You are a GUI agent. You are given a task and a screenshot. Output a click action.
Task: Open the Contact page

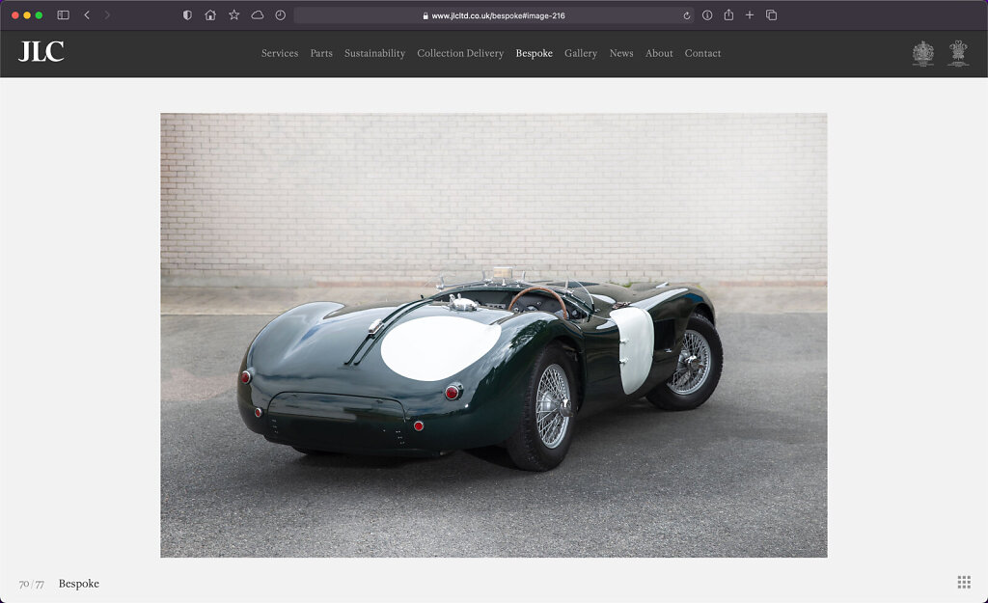pyautogui.click(x=702, y=53)
